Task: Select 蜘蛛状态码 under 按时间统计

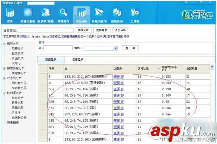Action: pyautogui.click(x=19, y=118)
